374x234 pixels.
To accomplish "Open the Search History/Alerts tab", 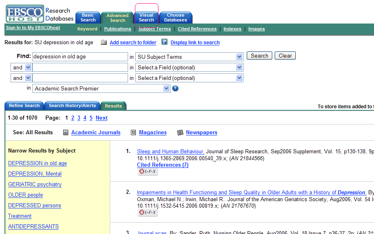I will (72, 105).
